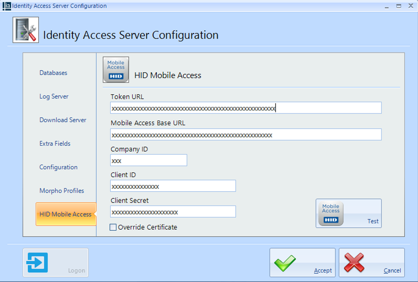Click the Client Secret label

(129, 200)
